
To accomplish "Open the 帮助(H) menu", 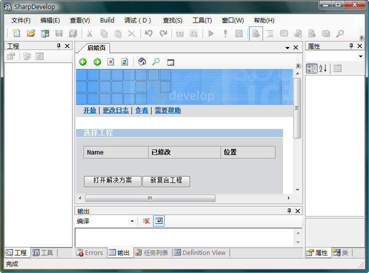I will pyautogui.click(x=264, y=20).
